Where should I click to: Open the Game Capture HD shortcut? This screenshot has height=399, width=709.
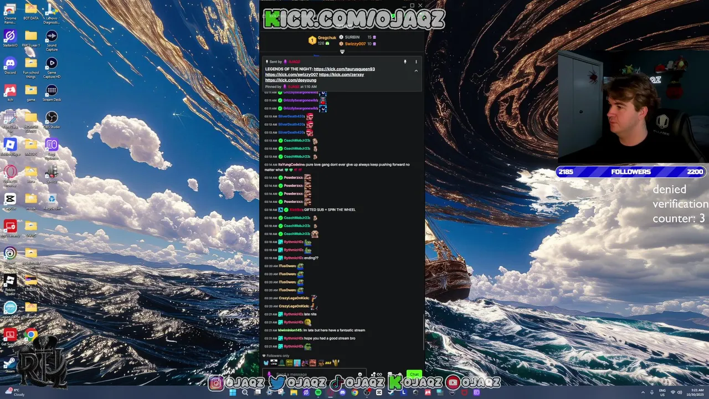52,68
